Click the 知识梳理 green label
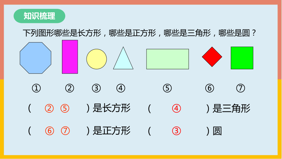Image resolution: width=282 pixels, height=159 pixels. pyautogui.click(x=39, y=16)
